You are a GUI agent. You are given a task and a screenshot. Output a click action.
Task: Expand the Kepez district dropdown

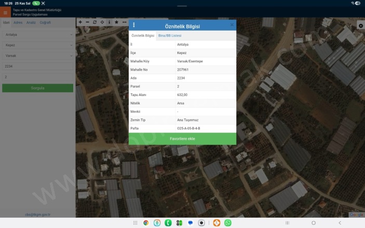click(37, 45)
